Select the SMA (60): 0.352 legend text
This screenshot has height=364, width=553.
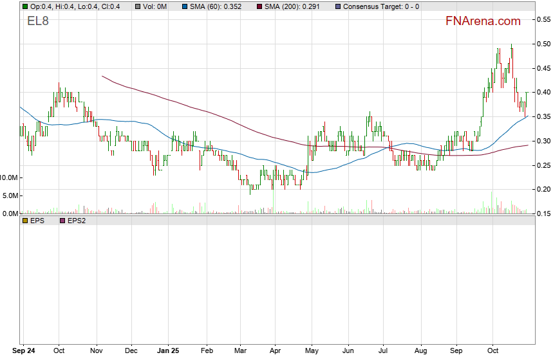220,6
